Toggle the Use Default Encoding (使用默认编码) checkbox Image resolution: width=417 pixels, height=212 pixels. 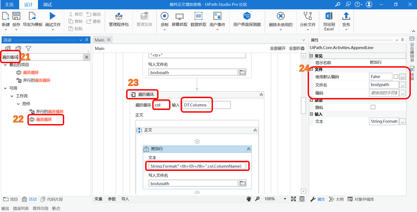point(396,77)
